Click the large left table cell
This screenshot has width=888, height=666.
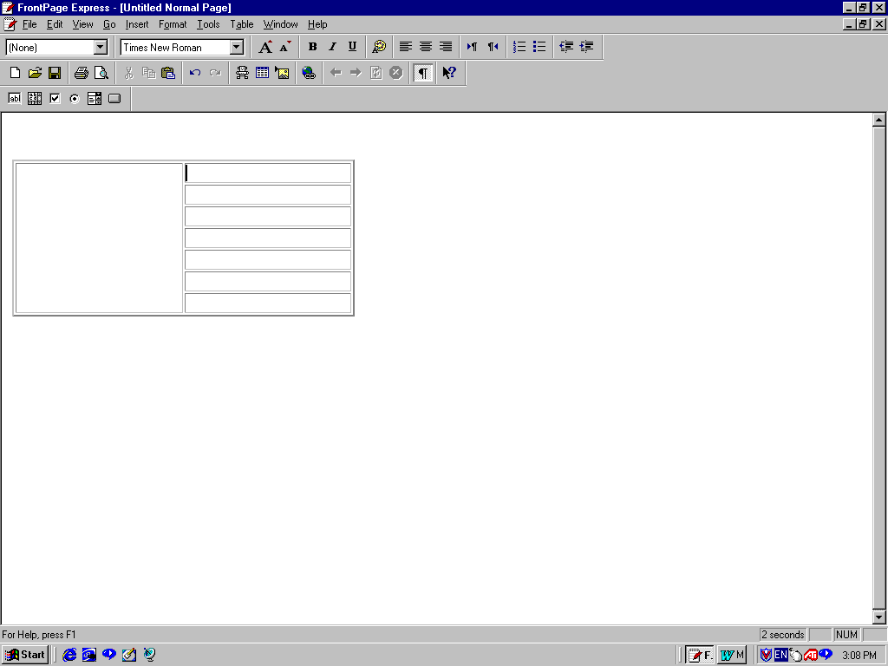[99, 238]
